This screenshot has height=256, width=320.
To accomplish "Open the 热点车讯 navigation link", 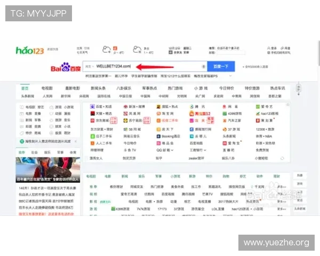I will (x=277, y=88).
